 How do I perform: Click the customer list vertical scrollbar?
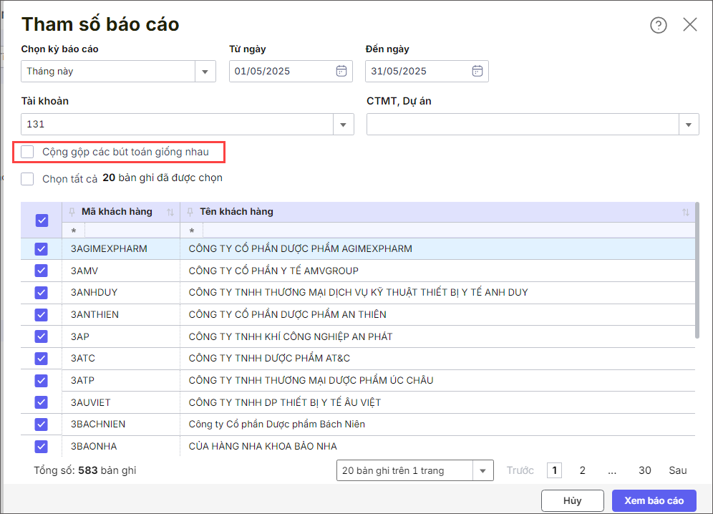coord(697,272)
